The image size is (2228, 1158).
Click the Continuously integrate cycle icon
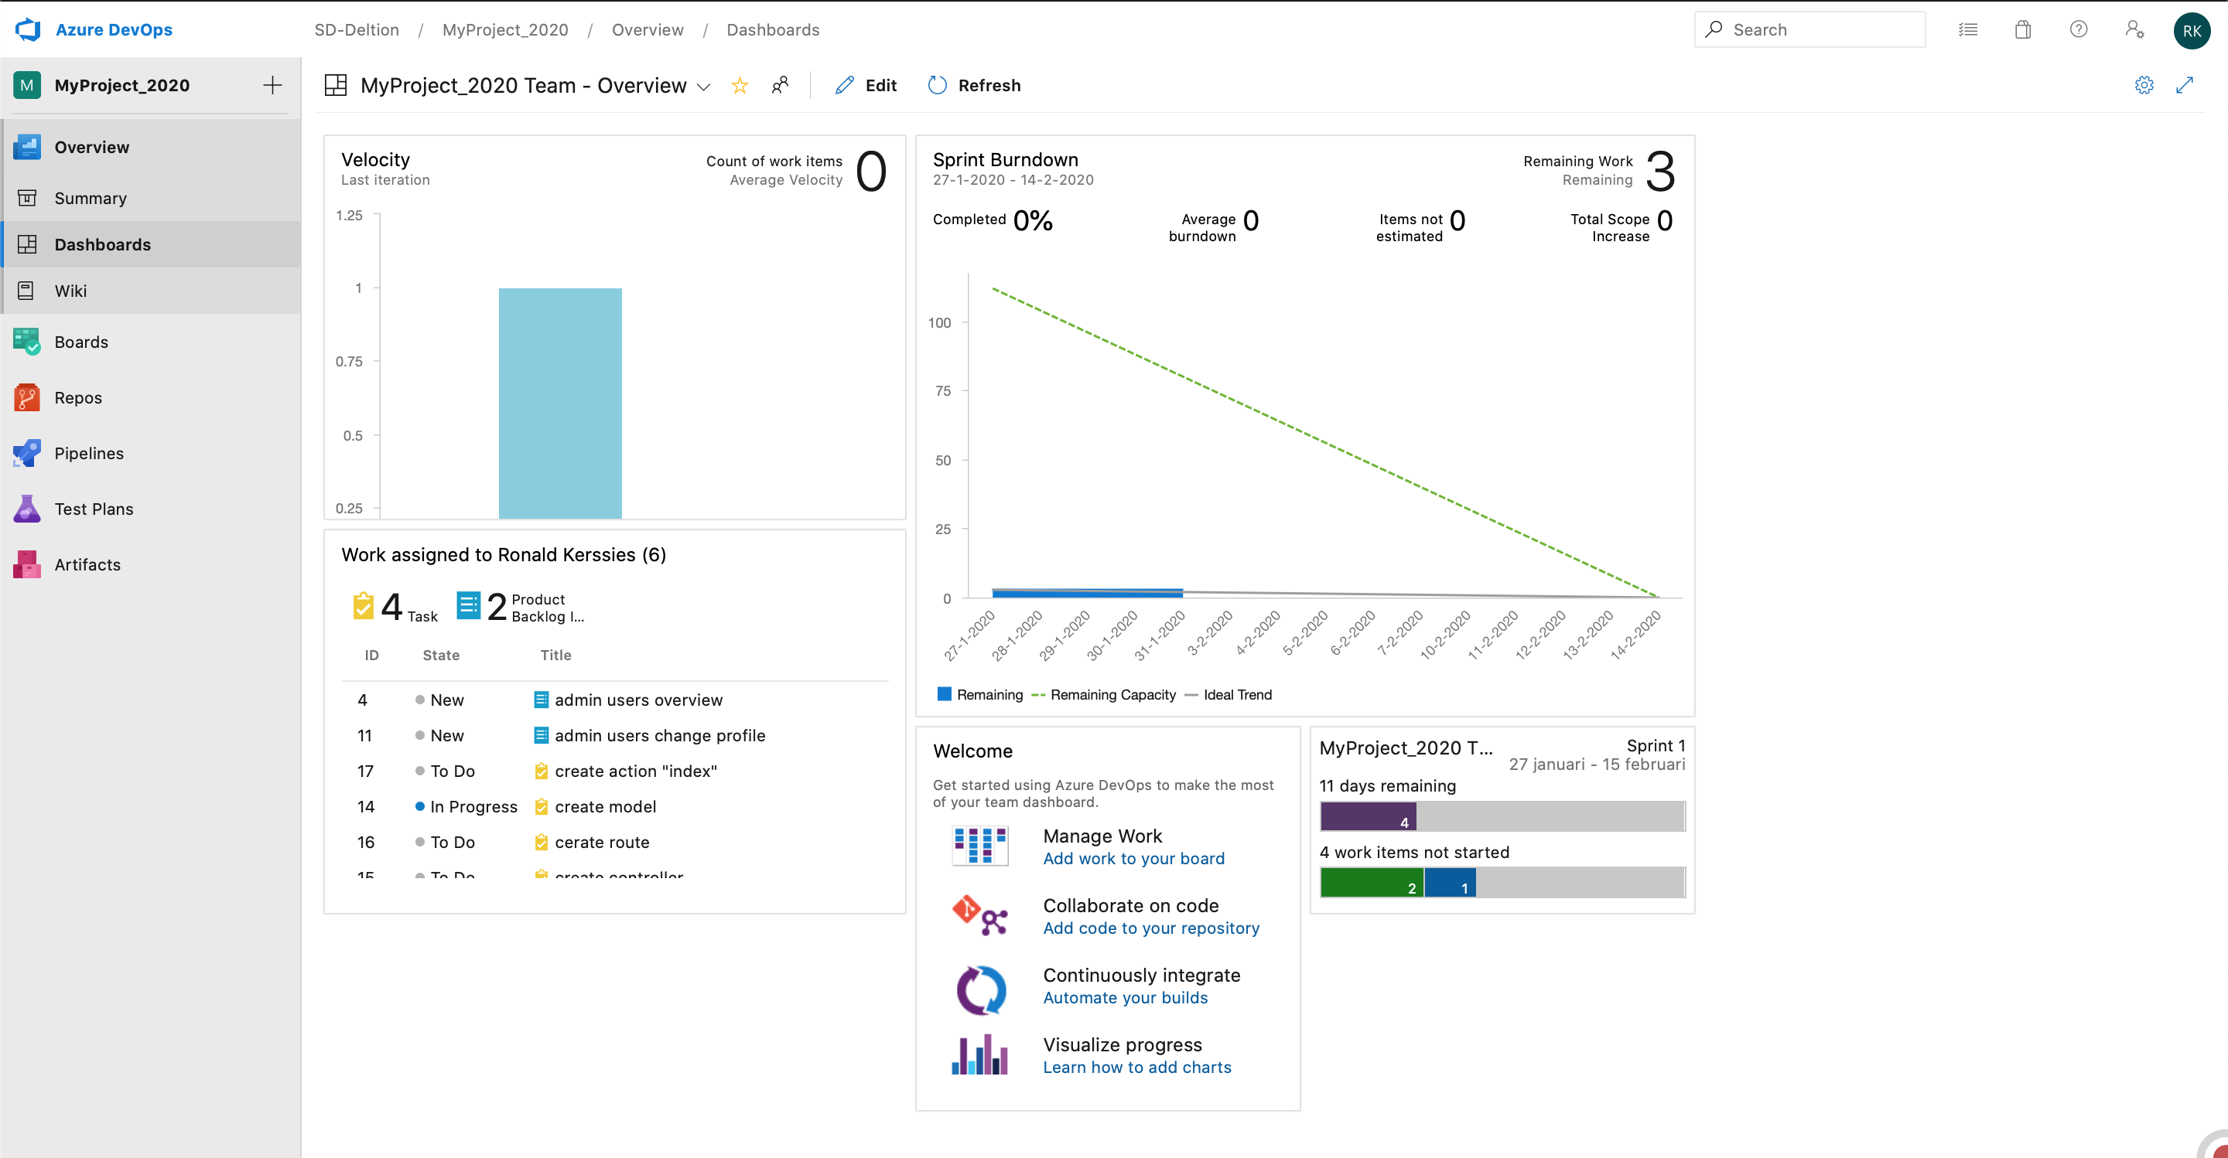(981, 990)
